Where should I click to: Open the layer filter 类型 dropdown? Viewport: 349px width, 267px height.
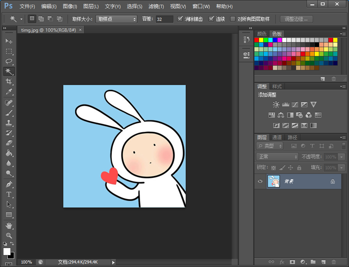click(269, 146)
